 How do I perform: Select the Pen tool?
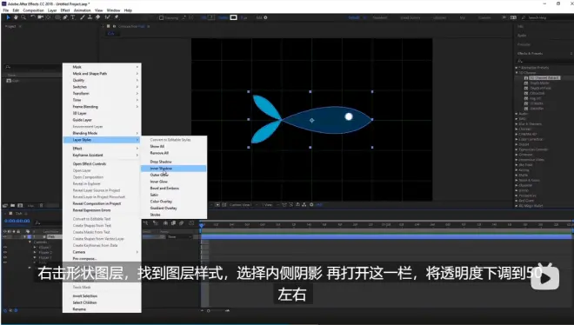coord(65,17)
